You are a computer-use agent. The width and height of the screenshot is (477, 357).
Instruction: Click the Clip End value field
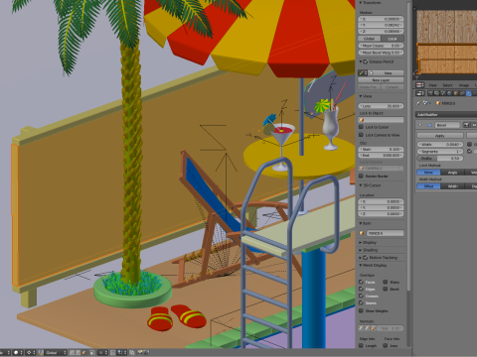point(381,156)
